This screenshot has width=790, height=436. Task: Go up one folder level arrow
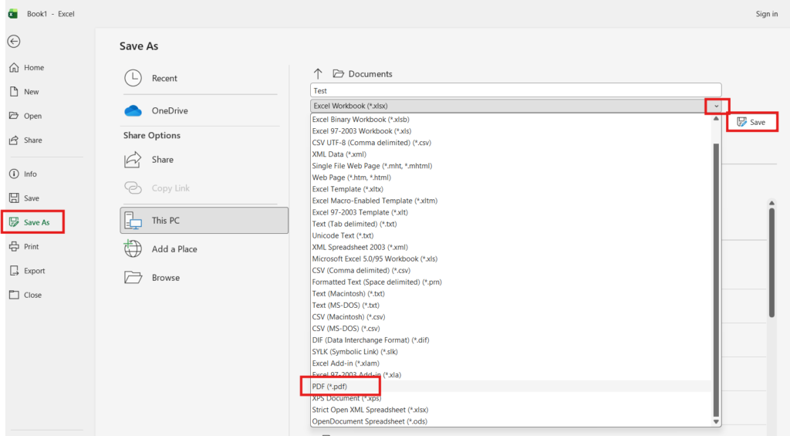(318, 74)
